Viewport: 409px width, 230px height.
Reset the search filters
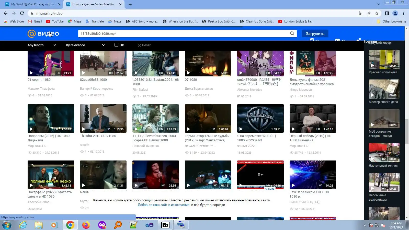[144, 45]
